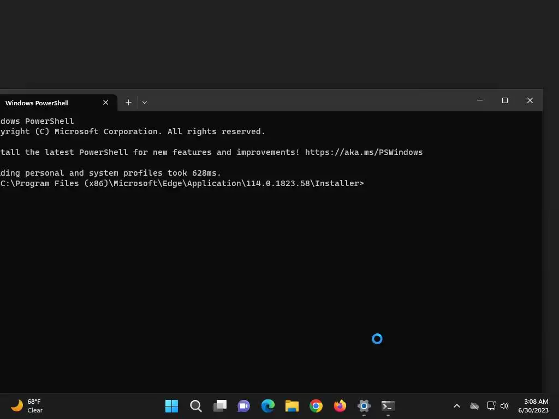Open taskbar Search
The height and width of the screenshot is (419, 559).
[x=196, y=406]
